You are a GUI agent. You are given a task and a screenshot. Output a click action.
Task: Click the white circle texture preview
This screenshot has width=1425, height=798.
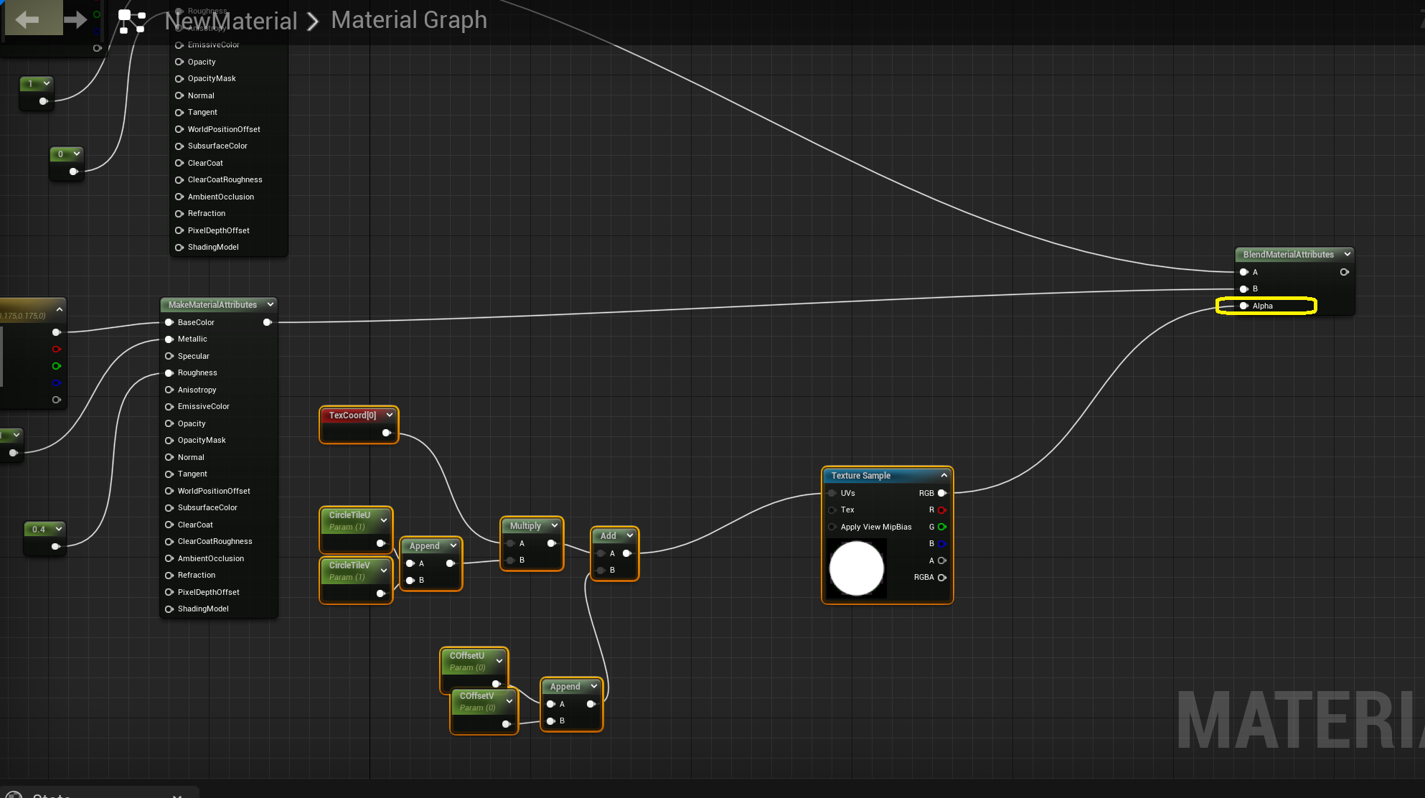(x=857, y=568)
